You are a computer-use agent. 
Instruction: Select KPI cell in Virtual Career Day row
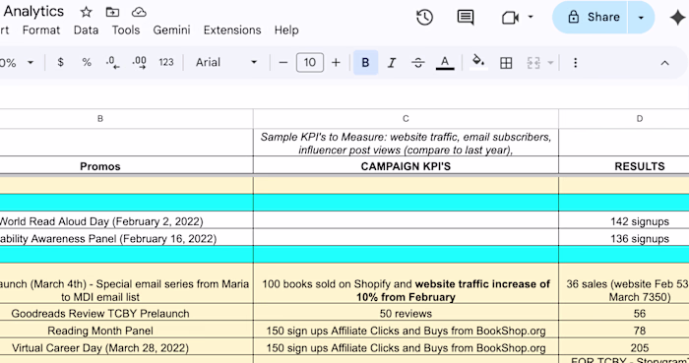click(x=406, y=347)
